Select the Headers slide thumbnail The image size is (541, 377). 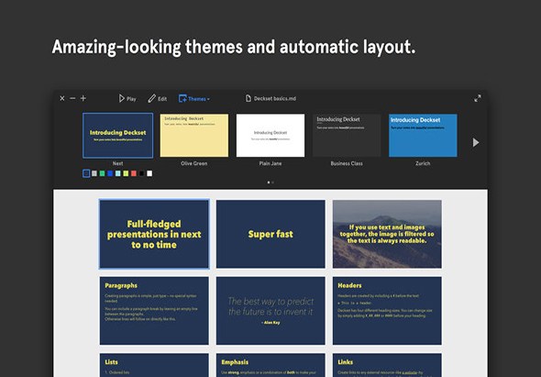click(x=387, y=310)
